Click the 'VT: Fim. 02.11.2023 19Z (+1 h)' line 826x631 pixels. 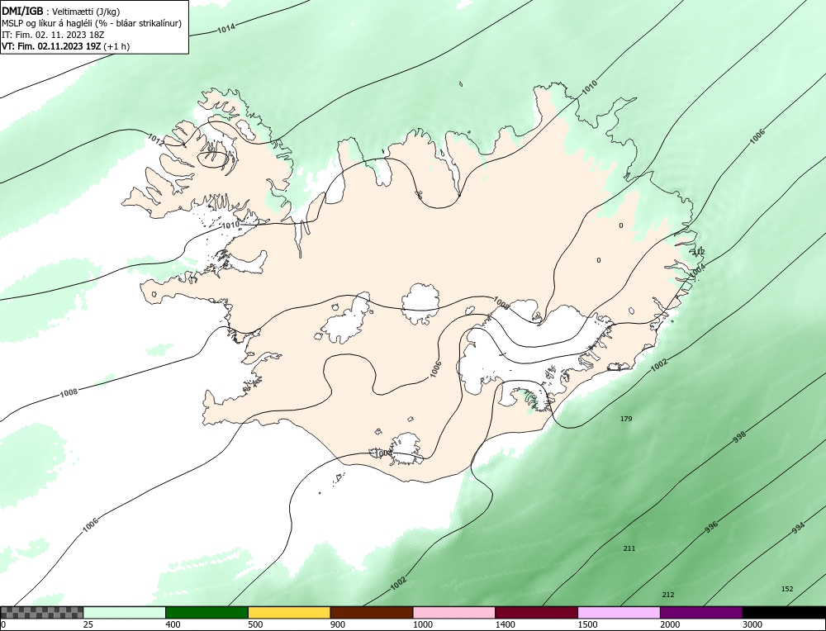point(65,46)
